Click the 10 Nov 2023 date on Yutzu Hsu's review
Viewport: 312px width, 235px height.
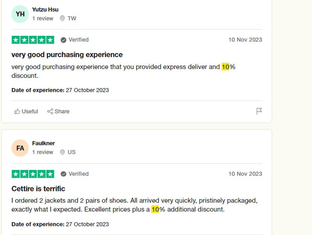point(245,40)
